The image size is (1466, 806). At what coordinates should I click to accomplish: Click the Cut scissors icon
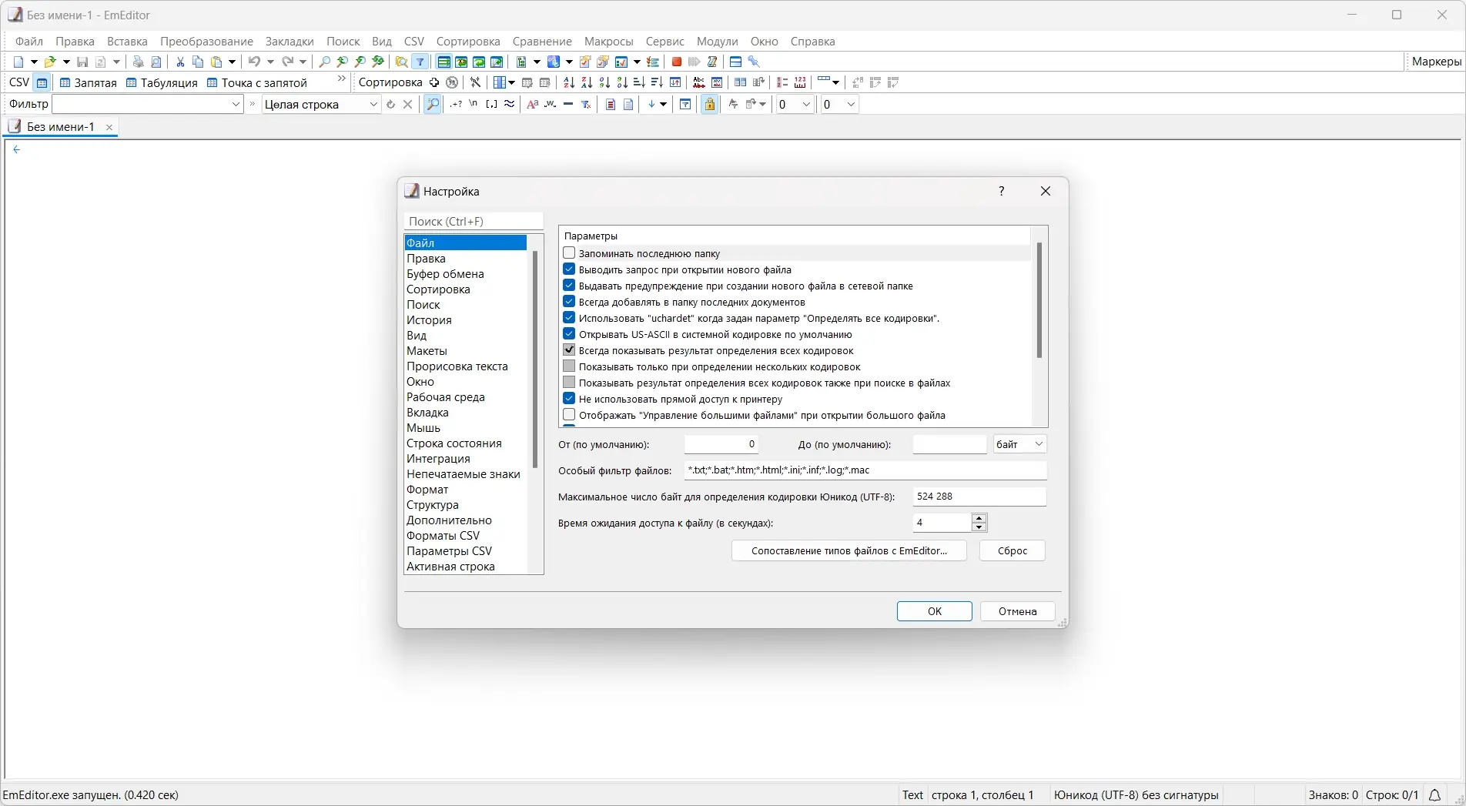coord(180,62)
